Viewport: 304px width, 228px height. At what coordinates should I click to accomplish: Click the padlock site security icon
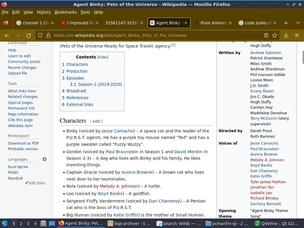coord(48,35)
